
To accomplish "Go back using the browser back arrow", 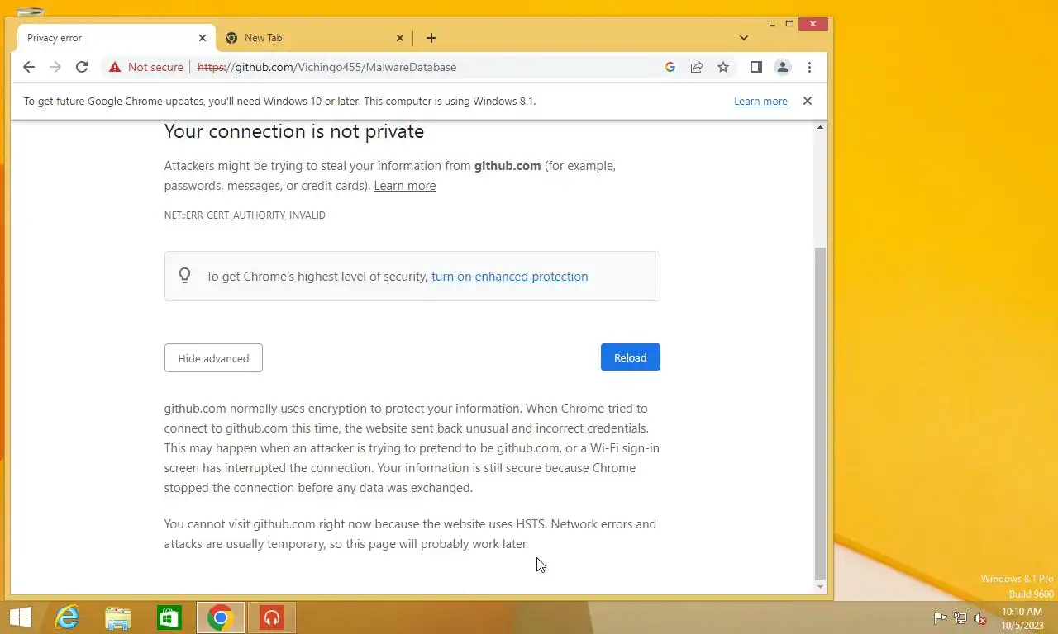I will tap(29, 67).
